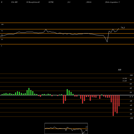Click the -100 label on MR axis
Screen dimensions: 134x134
point(131,118)
